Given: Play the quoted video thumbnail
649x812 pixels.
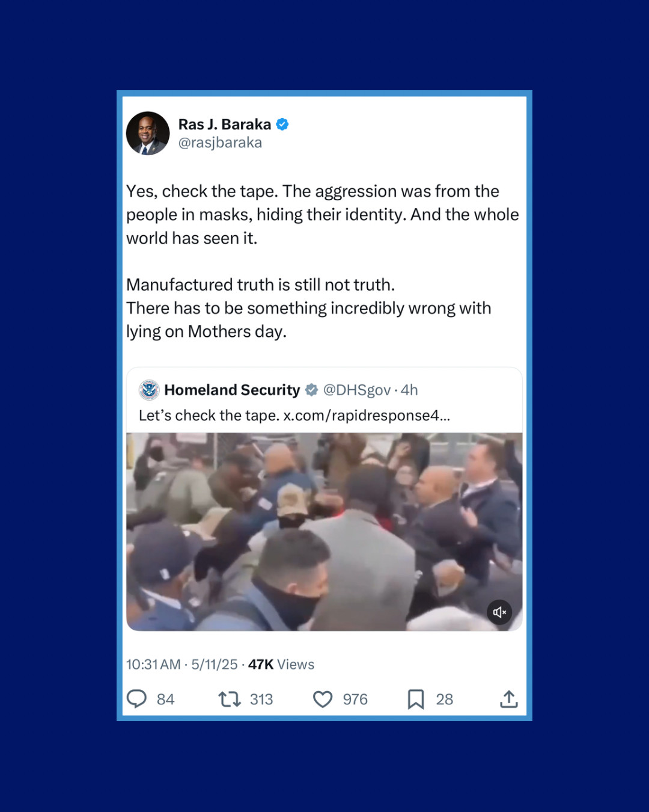Looking at the screenshot, I should pos(324,532).
